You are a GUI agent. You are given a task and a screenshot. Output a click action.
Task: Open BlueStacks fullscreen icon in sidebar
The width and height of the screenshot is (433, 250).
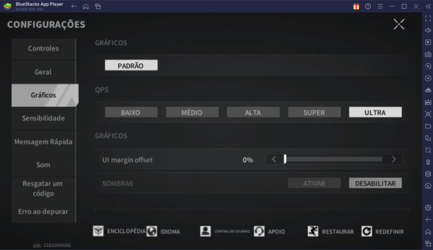428,18
